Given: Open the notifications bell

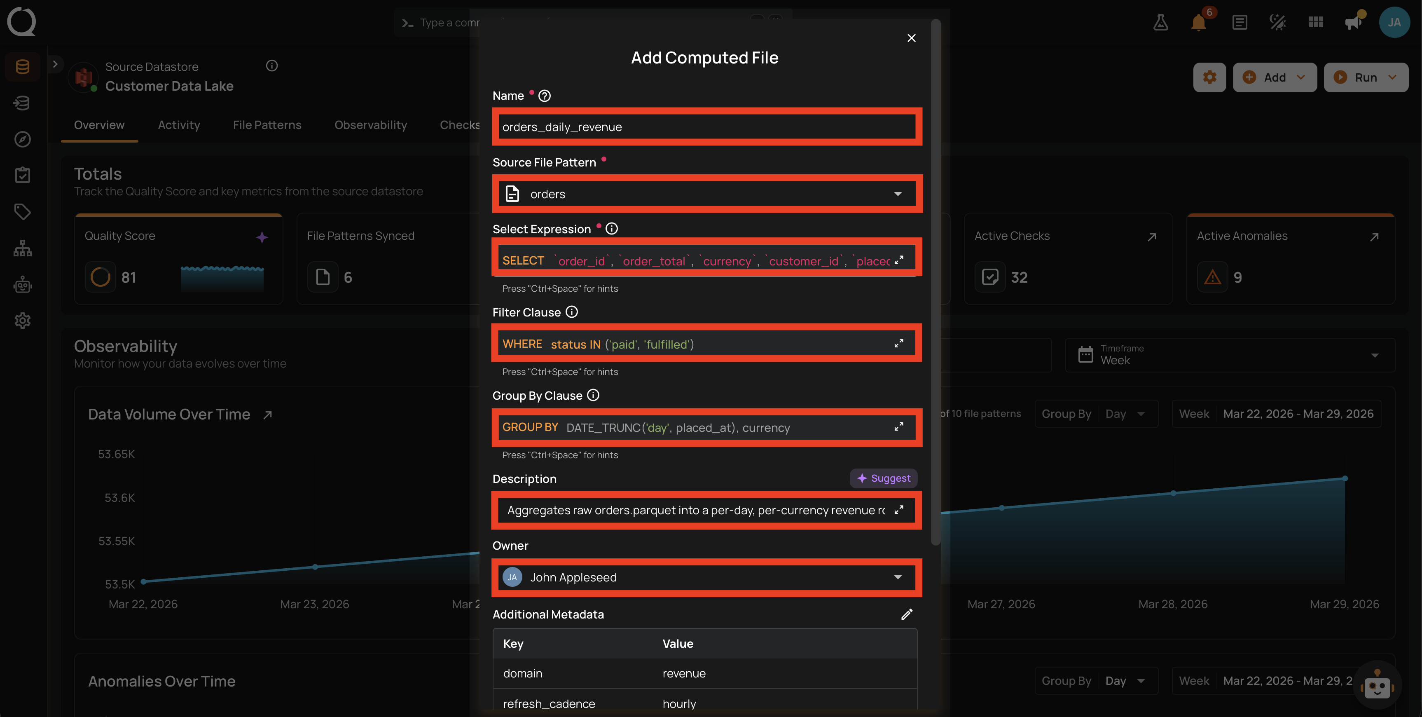Looking at the screenshot, I should [1198, 22].
